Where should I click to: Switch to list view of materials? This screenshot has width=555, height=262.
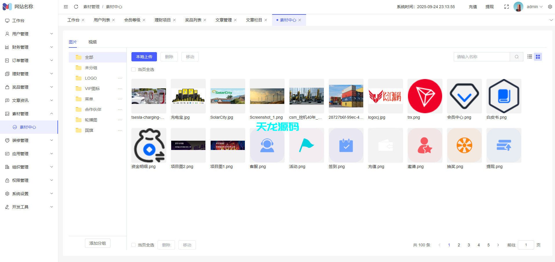pyautogui.click(x=529, y=56)
